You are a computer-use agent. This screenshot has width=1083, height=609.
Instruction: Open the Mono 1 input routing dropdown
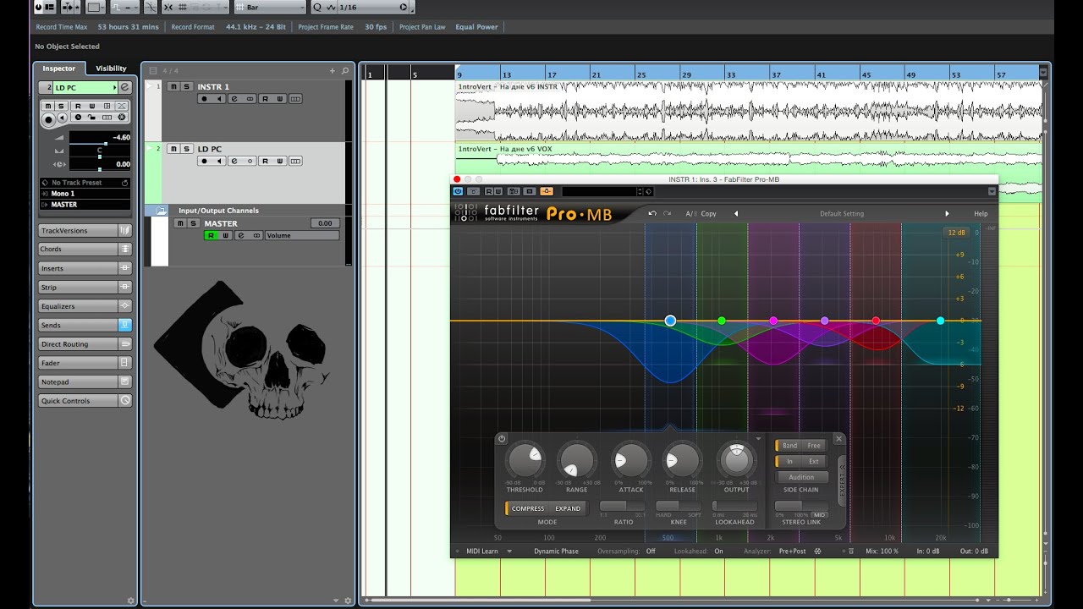pyautogui.click(x=85, y=194)
